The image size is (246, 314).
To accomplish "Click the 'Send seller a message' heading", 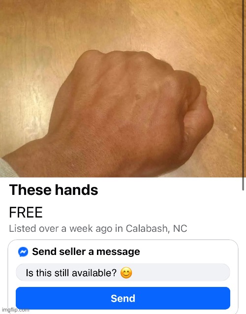I will 86,251.
